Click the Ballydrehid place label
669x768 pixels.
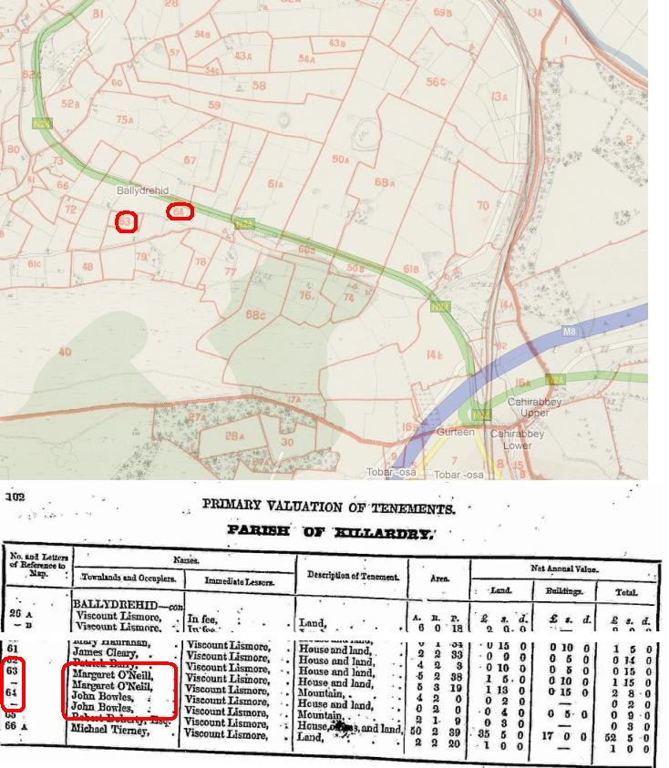pyautogui.click(x=143, y=190)
